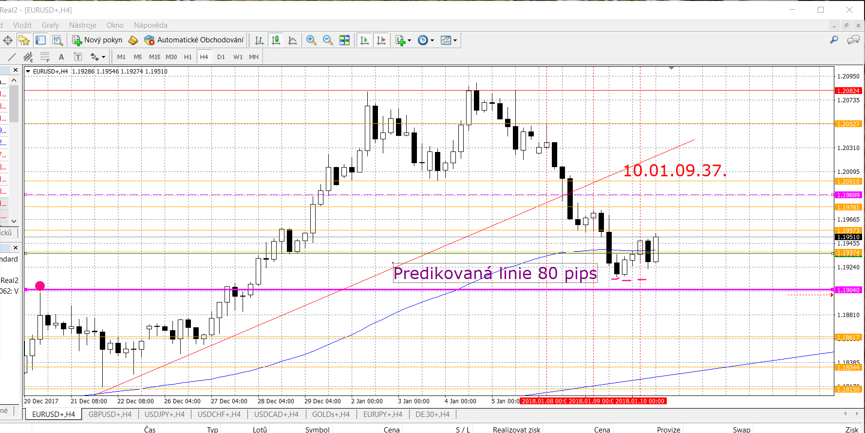The image size is (865, 433).
Task: Switch to the USDCHF+,H4 chart tab
Action: 219,414
